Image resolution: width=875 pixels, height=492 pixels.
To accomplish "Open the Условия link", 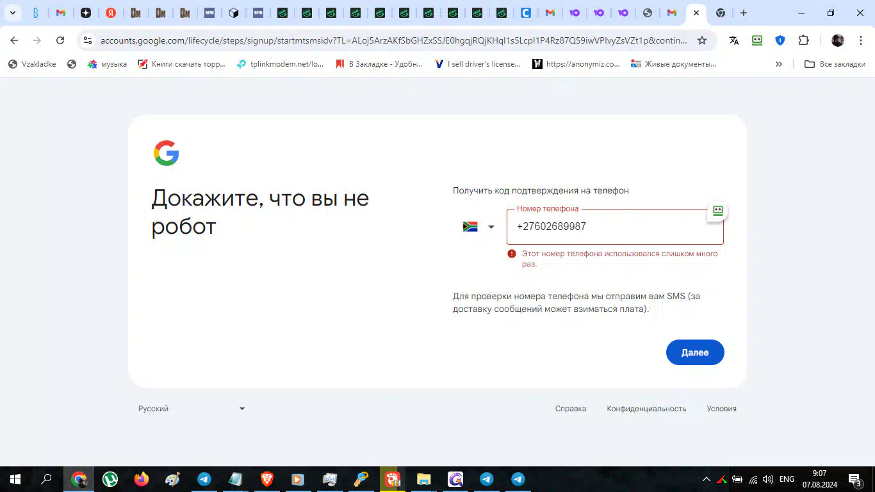I will click(721, 409).
